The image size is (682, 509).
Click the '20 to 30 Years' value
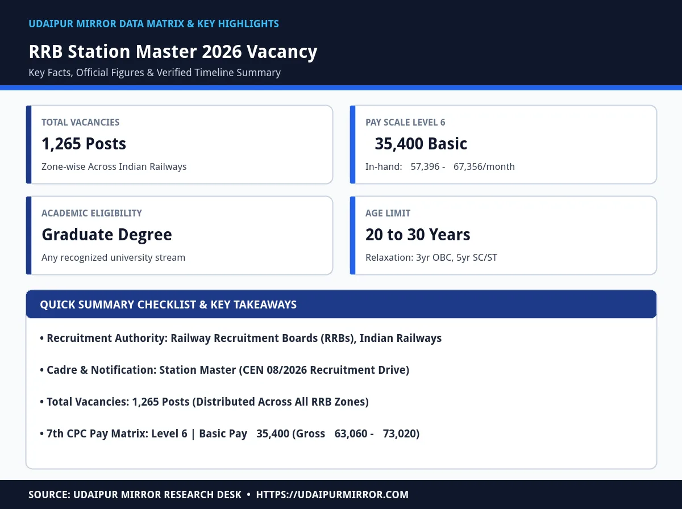coord(418,235)
